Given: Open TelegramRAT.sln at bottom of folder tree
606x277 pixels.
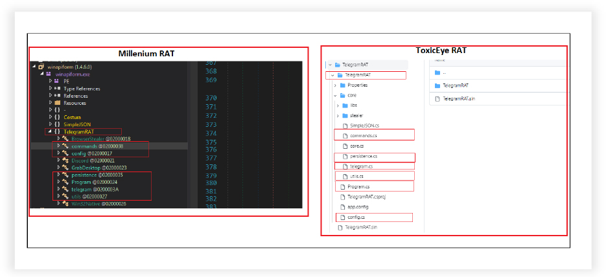Looking at the screenshot, I should [x=361, y=228].
